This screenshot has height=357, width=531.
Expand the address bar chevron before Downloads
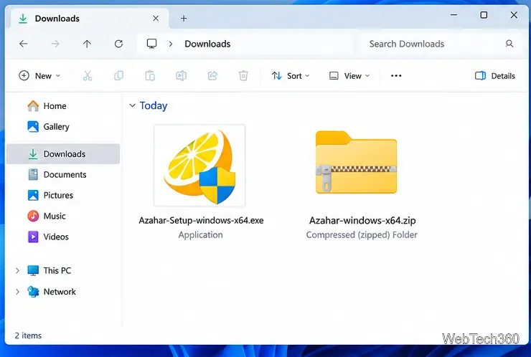coord(171,44)
